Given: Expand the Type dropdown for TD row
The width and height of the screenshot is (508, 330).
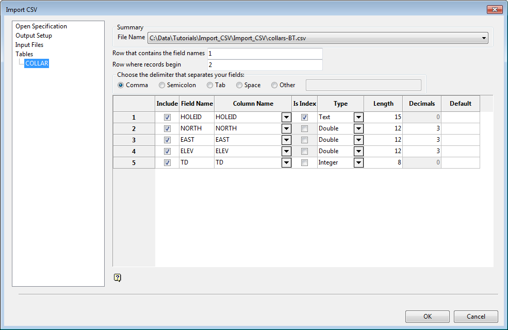Looking at the screenshot, I should coord(358,163).
